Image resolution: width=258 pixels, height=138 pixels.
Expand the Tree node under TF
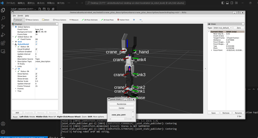(16, 91)
